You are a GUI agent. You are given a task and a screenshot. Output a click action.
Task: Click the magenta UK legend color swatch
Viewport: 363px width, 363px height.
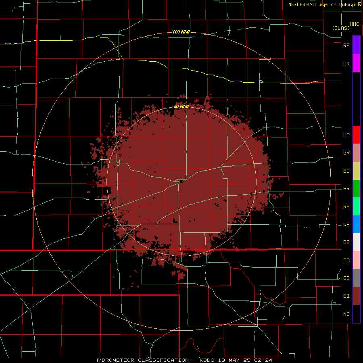356,63
